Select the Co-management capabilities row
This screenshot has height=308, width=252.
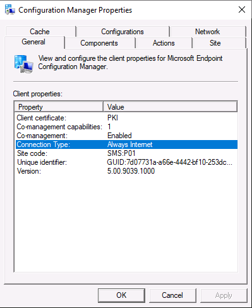tap(126, 127)
